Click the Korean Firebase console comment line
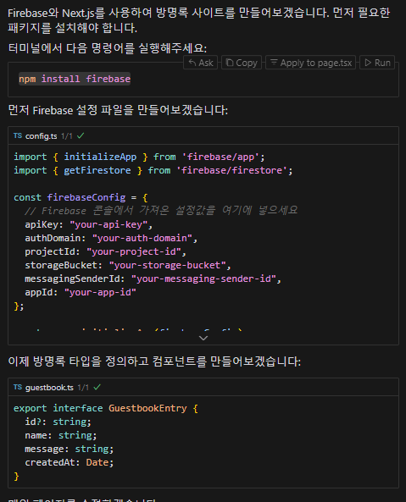The image size is (406, 502). tap(161, 211)
